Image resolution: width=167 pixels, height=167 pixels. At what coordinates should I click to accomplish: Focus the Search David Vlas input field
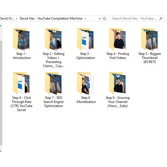click(134, 18)
